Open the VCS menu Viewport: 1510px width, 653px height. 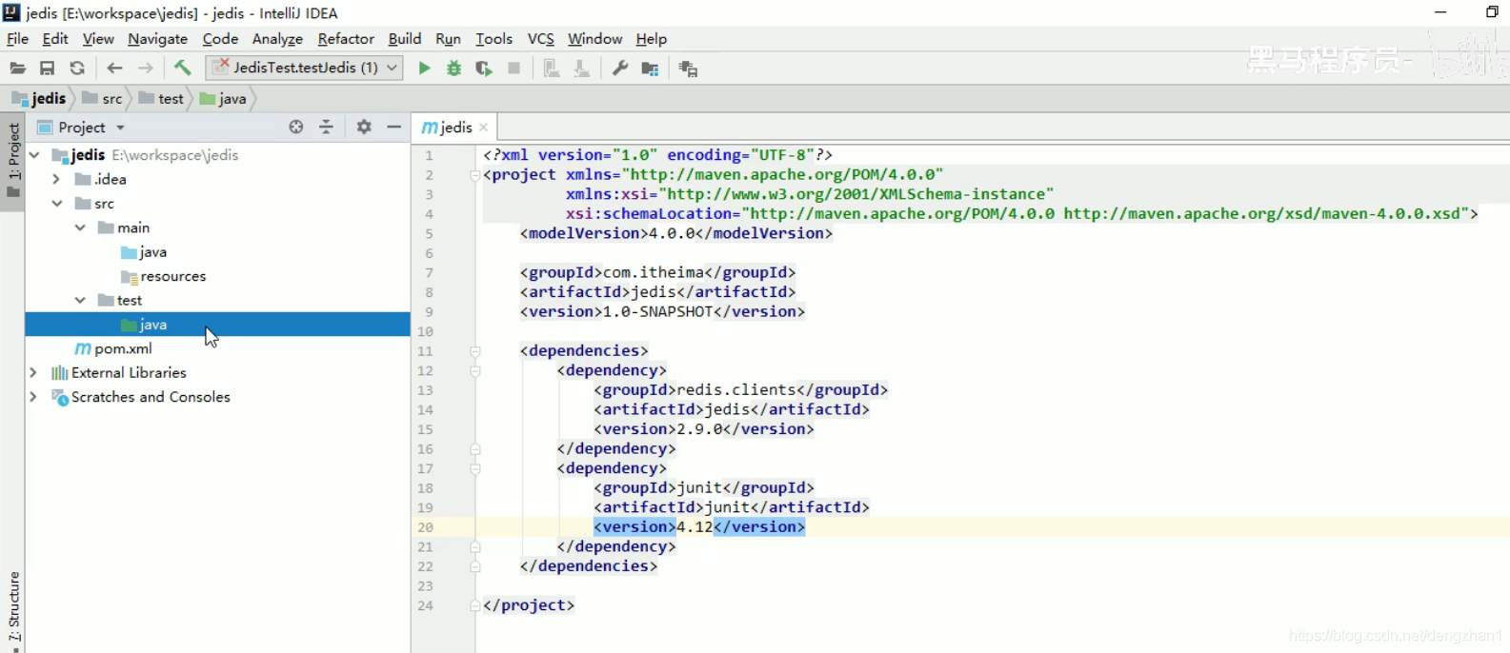541,39
